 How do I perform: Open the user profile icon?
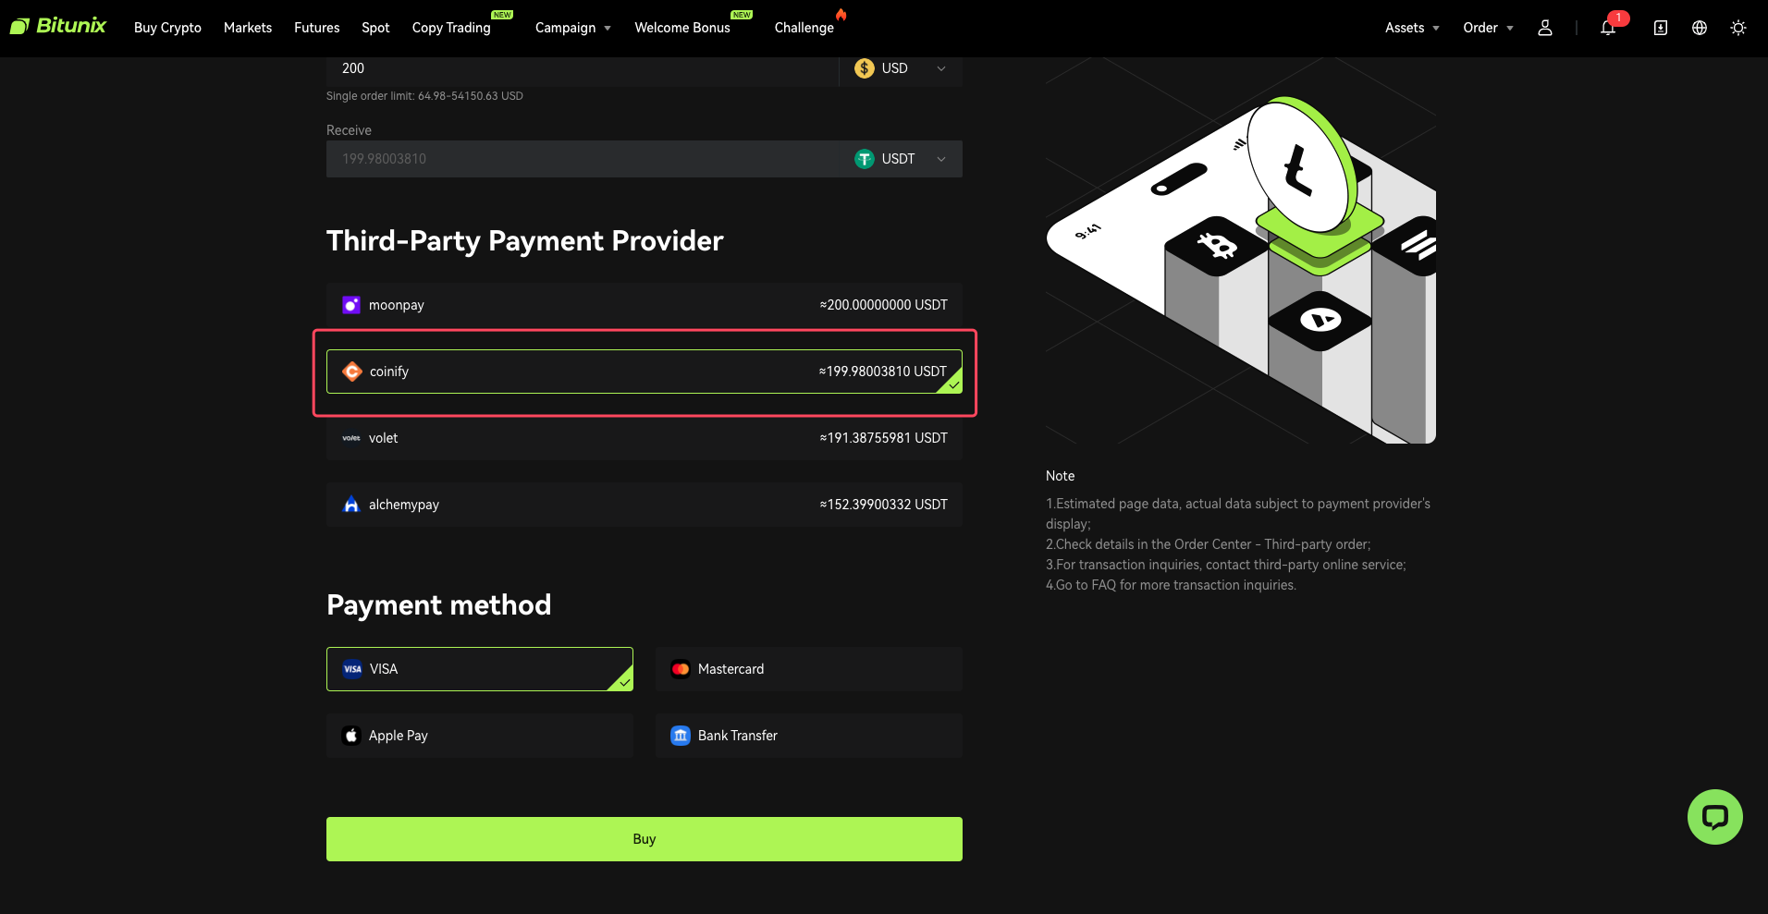point(1545,28)
